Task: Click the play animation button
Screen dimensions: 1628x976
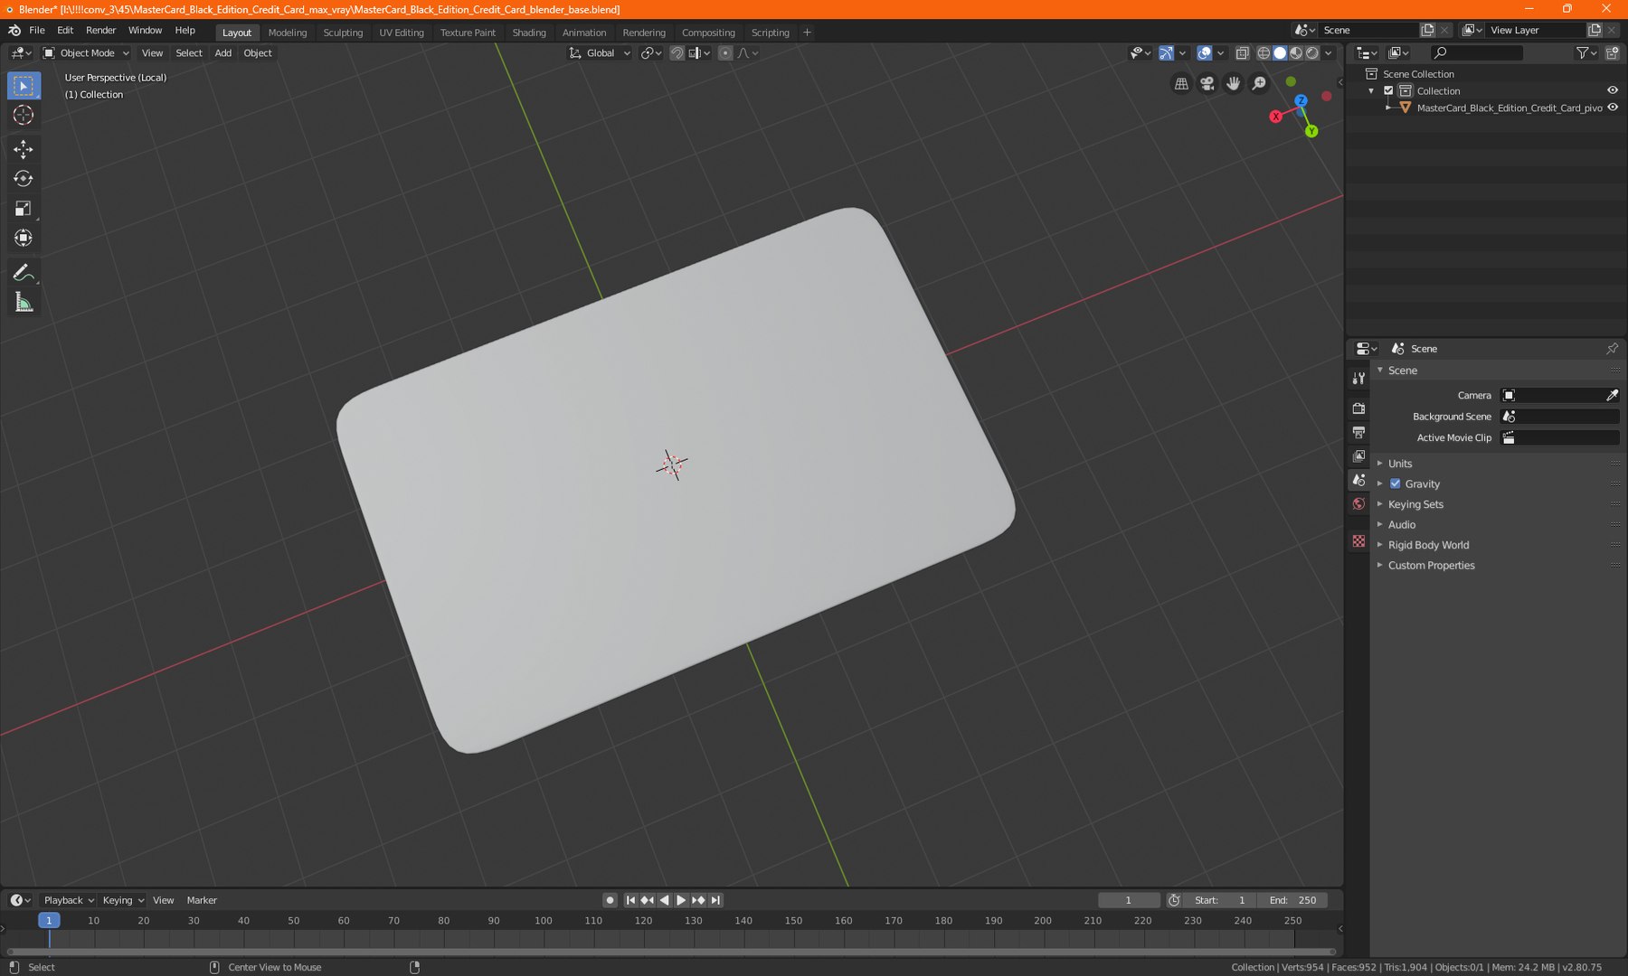Action: click(681, 900)
